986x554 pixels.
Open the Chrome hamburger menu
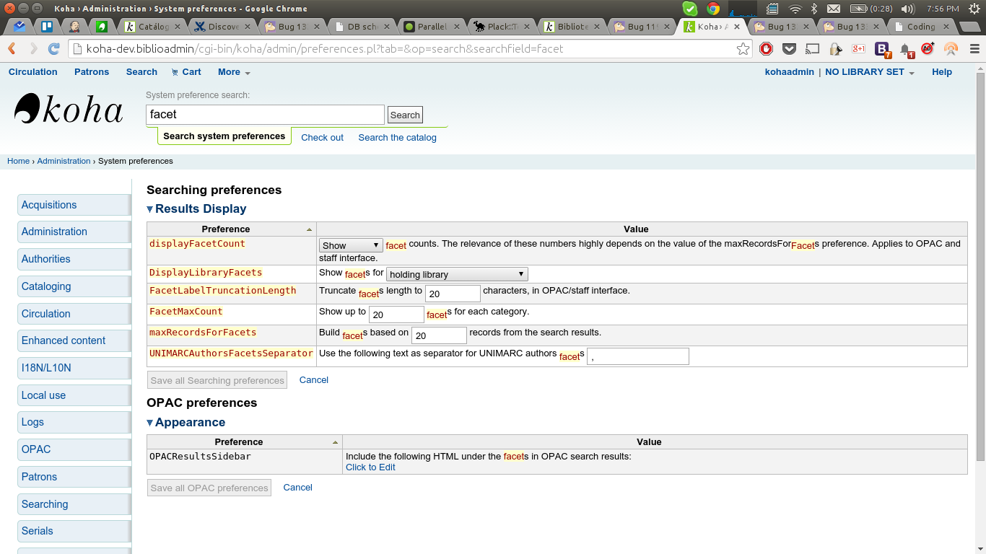974,49
